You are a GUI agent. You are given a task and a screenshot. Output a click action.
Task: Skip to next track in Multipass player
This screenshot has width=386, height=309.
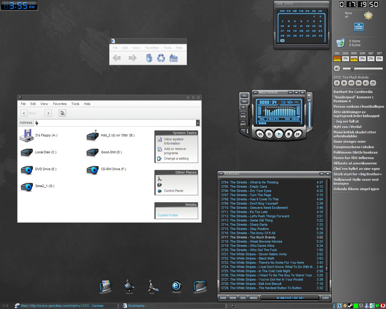(x=298, y=134)
